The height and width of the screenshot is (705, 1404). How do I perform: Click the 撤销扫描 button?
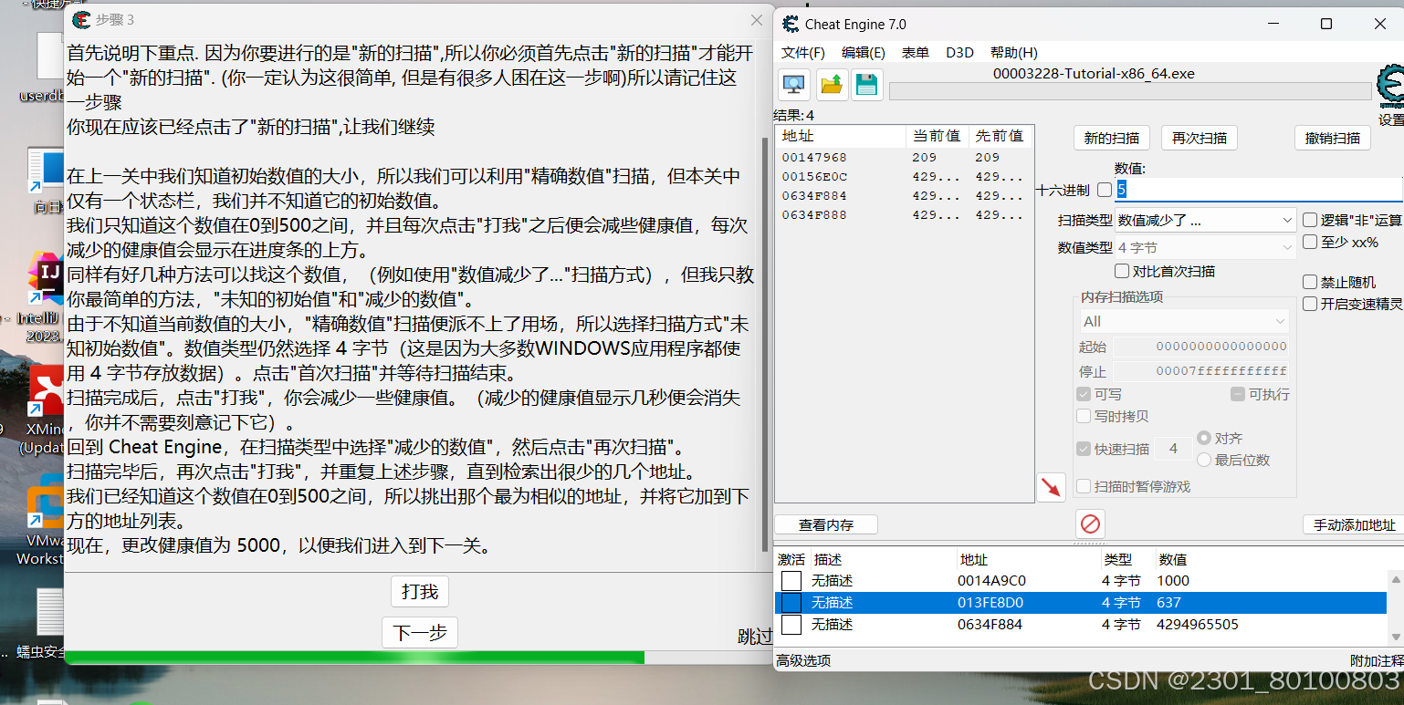pyautogui.click(x=1333, y=139)
